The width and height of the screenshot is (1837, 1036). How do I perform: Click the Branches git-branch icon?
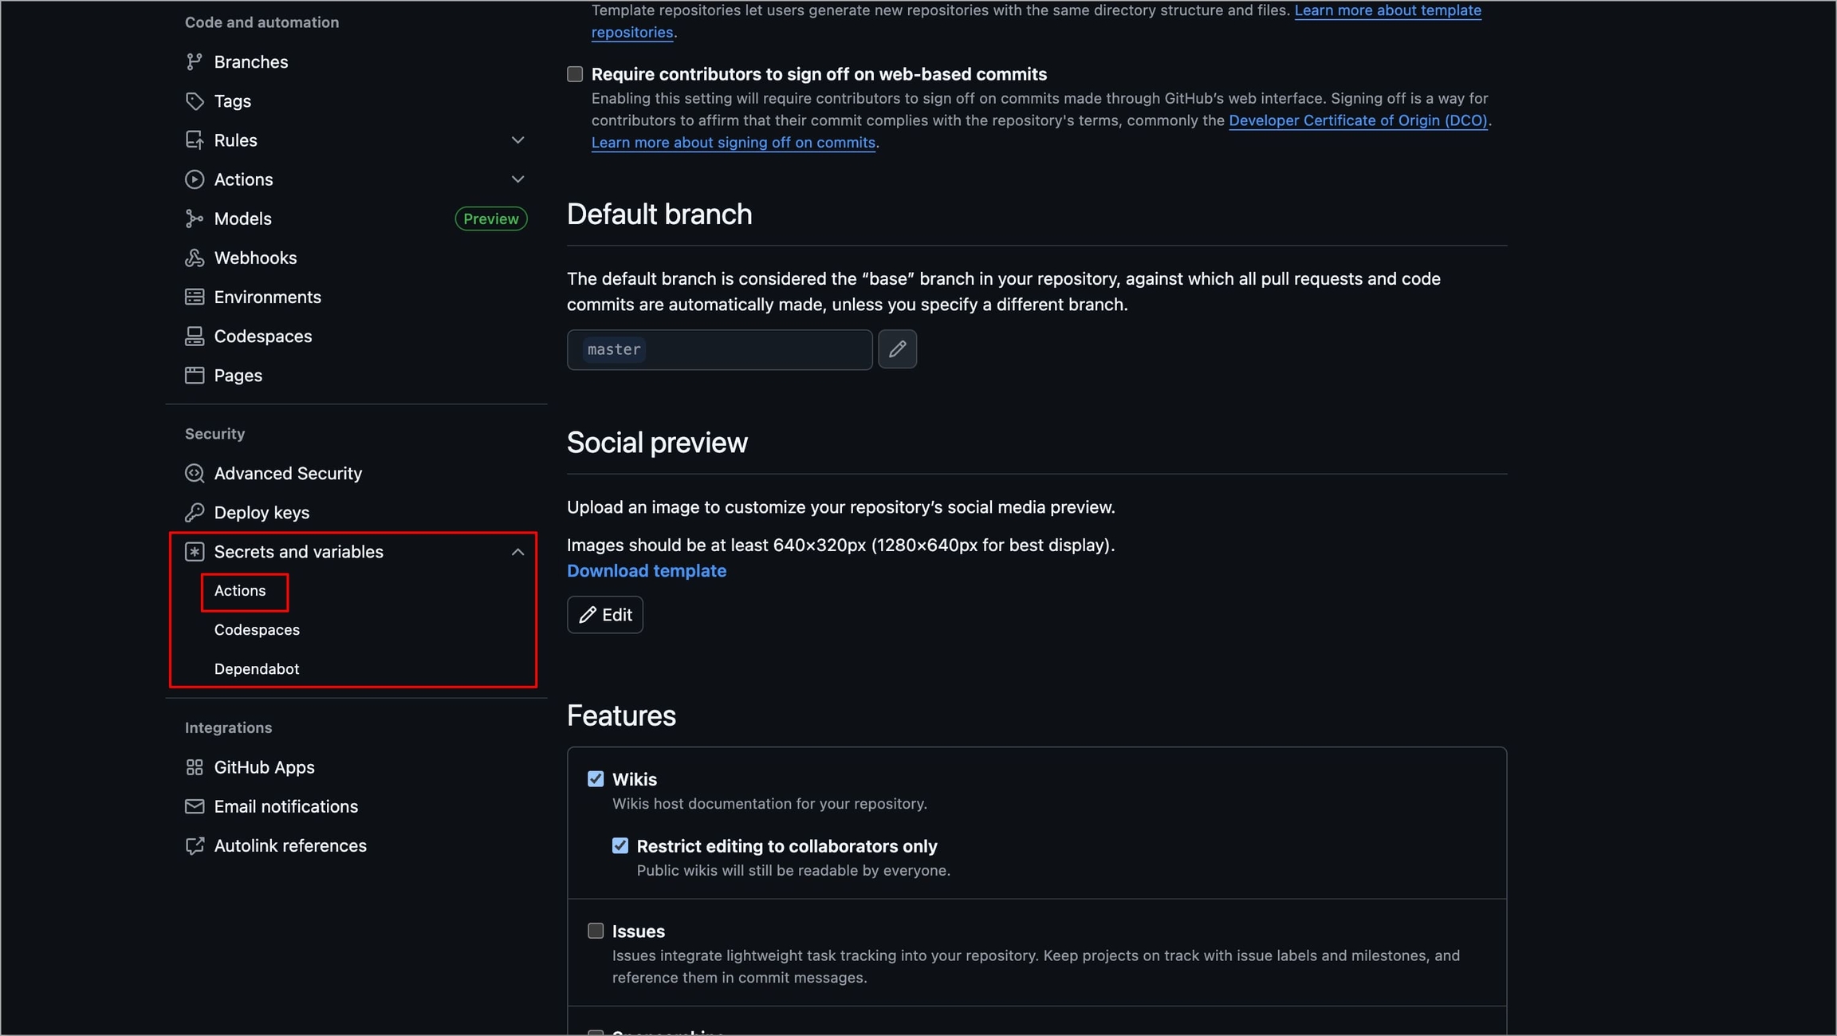[194, 61]
